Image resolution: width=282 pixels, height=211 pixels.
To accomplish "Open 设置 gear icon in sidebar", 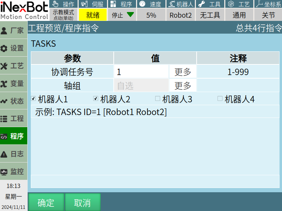I will click(x=4, y=49).
